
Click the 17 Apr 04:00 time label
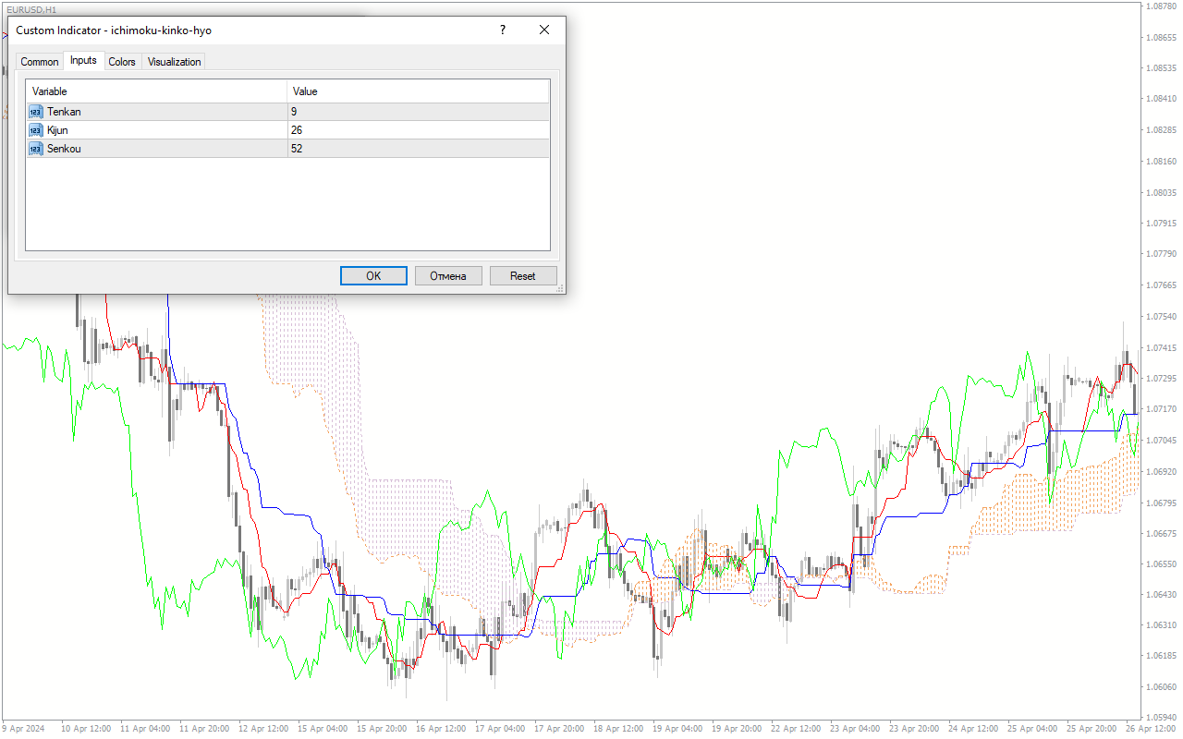pos(500,729)
